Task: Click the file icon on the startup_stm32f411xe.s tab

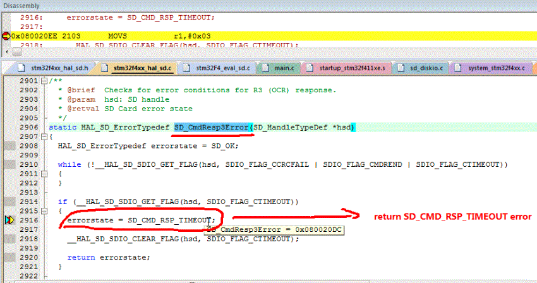Action: click(310, 68)
